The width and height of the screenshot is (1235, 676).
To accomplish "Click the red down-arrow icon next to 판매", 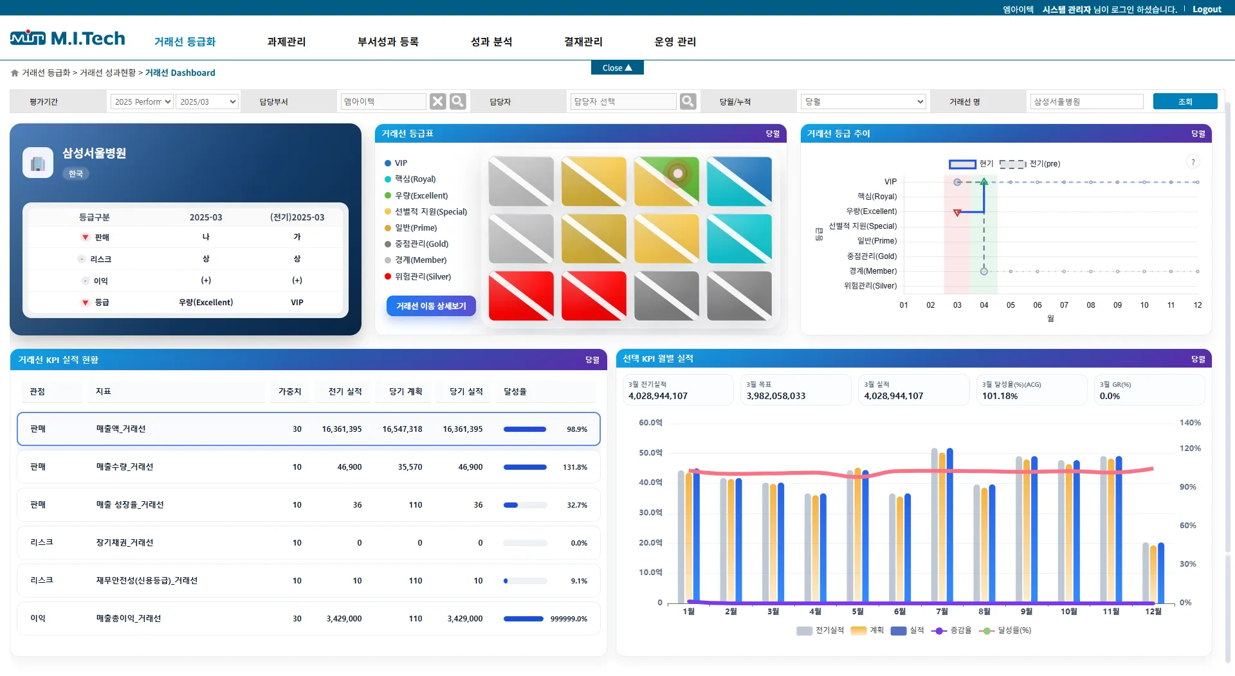I will [85, 238].
